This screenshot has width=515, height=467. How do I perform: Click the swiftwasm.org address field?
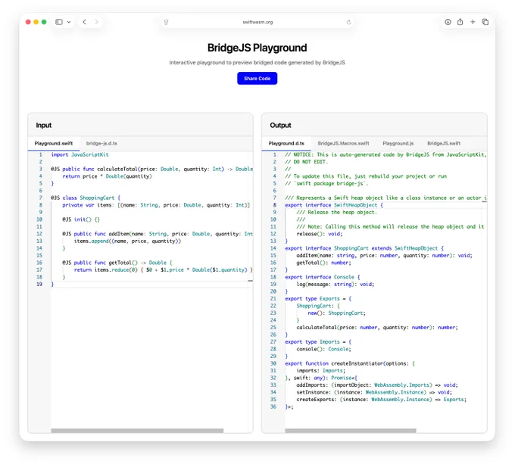257,22
